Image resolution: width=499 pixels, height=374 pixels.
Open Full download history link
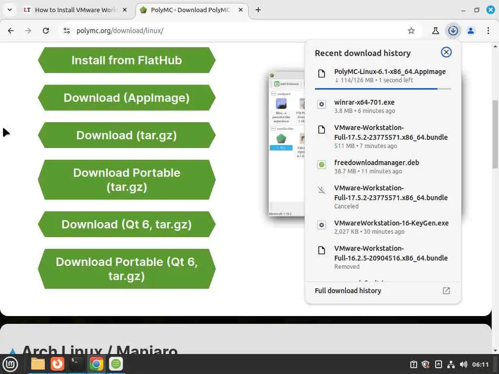(x=383, y=290)
